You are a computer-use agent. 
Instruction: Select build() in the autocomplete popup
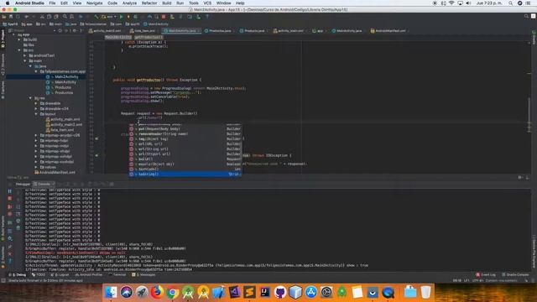pos(185,159)
